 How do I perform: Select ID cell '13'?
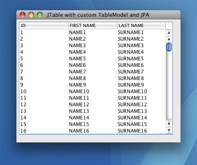(44, 111)
